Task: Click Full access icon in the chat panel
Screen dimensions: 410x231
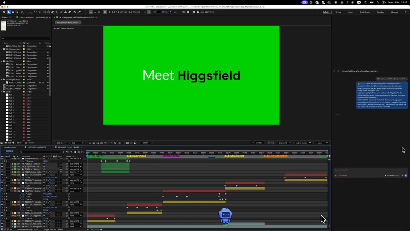Action: [339, 175]
